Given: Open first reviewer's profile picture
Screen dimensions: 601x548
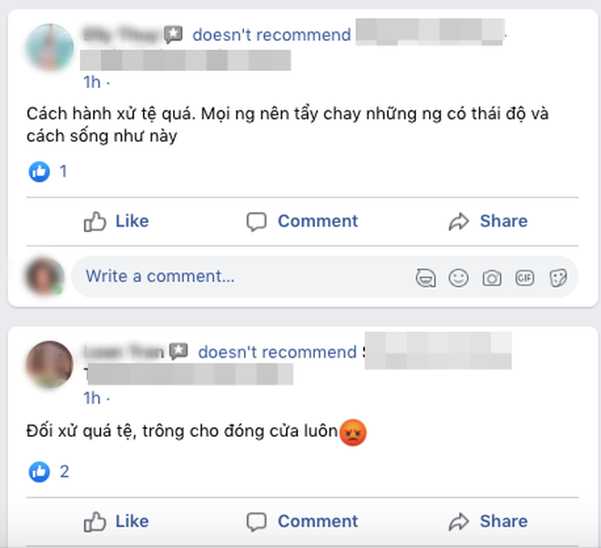Looking at the screenshot, I should pos(49,47).
